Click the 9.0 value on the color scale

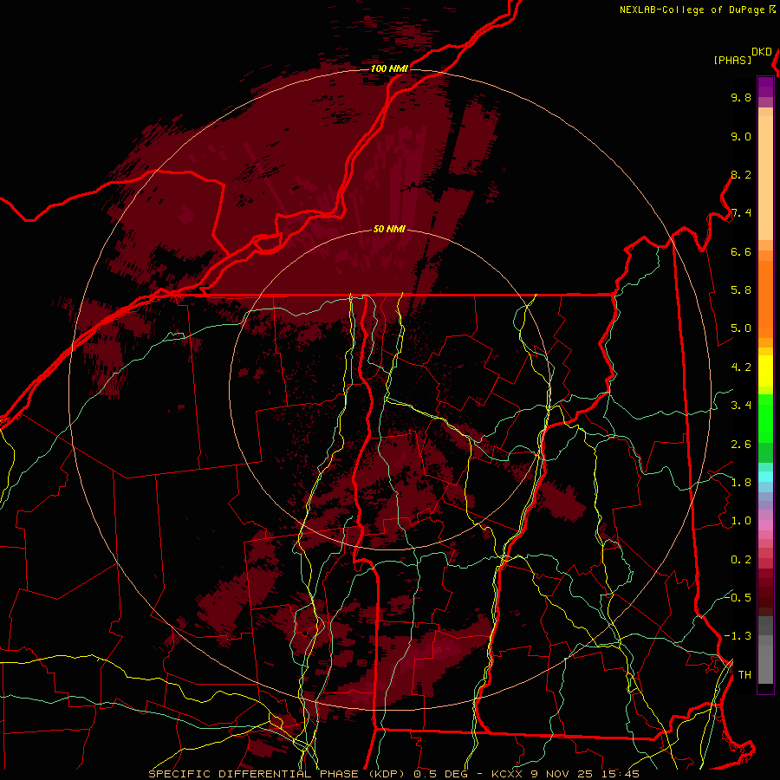pyautogui.click(x=741, y=136)
